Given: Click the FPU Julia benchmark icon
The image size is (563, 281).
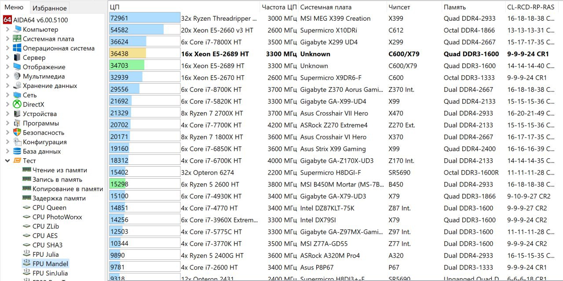Looking at the screenshot, I should (x=27, y=254).
